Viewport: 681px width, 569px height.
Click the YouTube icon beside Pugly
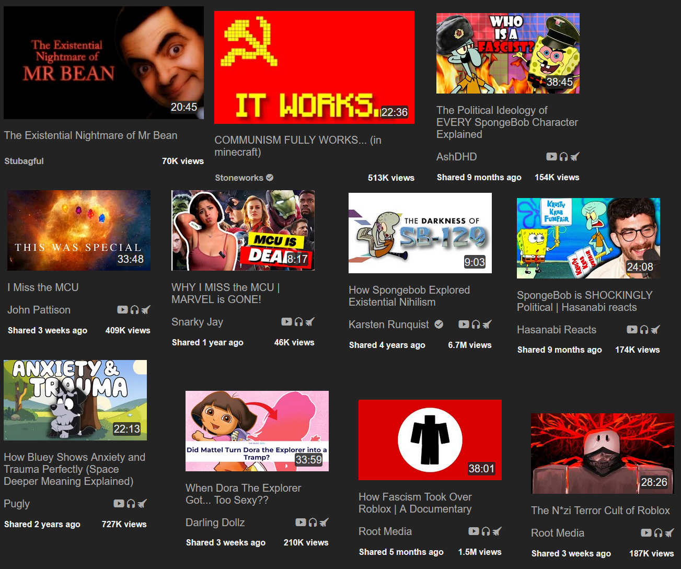coord(119,503)
